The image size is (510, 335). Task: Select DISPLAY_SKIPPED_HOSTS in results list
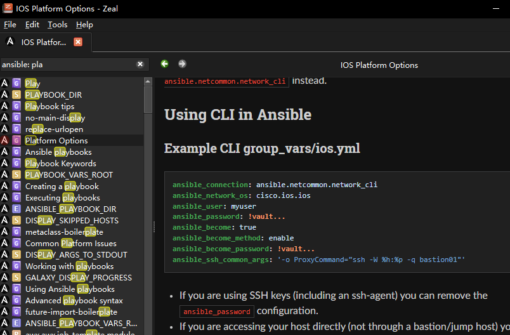(72, 221)
